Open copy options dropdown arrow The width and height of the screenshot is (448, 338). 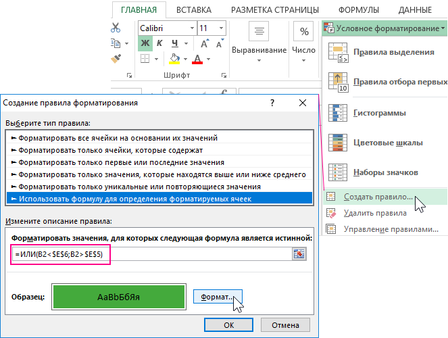126,44
